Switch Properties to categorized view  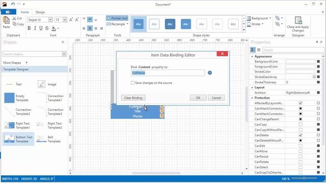point(253,50)
